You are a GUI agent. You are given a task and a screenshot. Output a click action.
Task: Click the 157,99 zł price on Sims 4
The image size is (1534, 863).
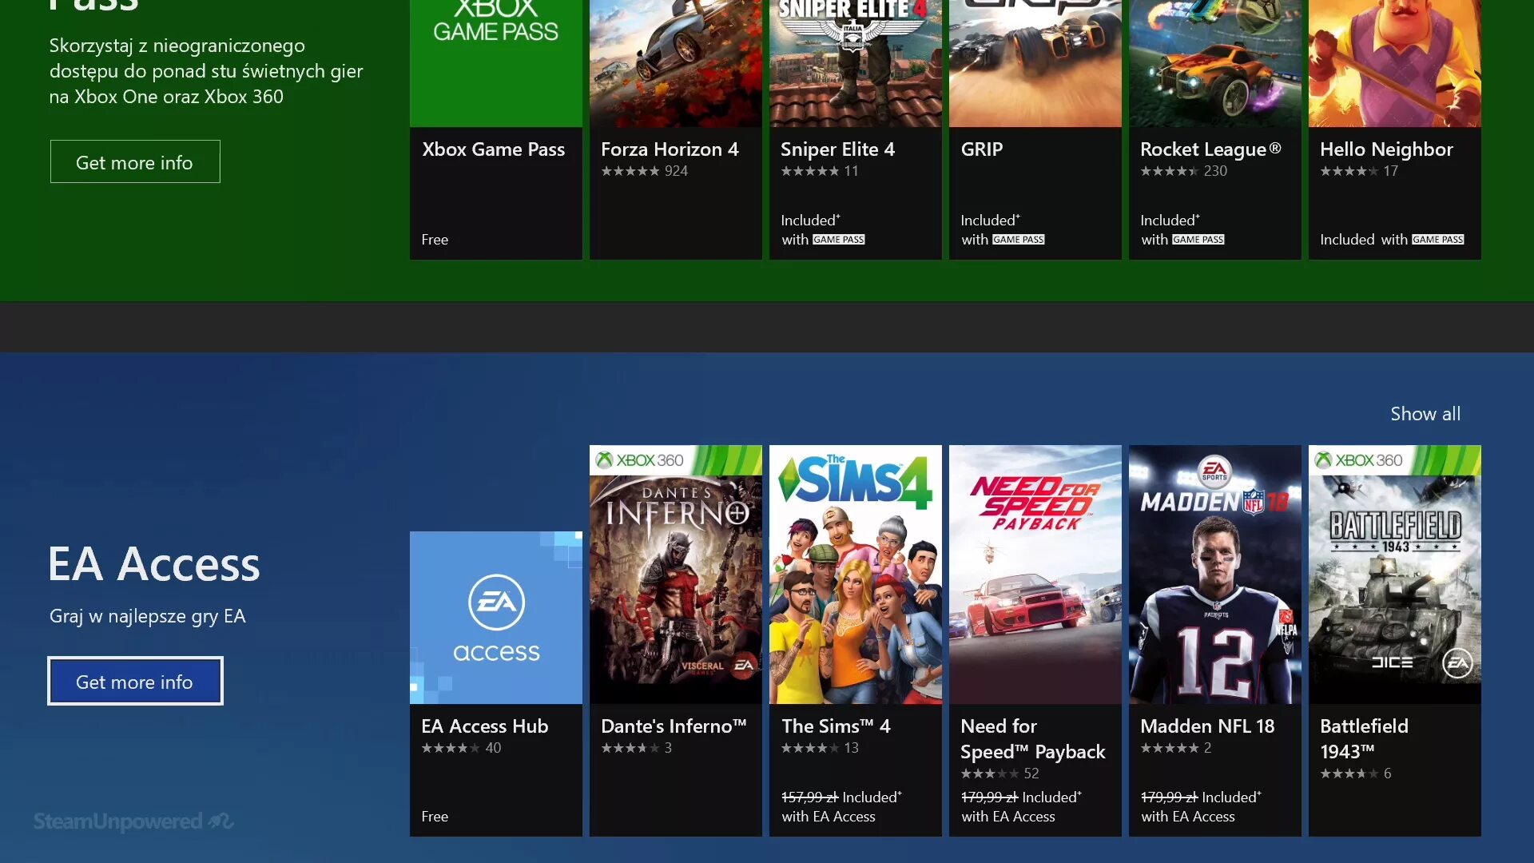click(x=809, y=797)
